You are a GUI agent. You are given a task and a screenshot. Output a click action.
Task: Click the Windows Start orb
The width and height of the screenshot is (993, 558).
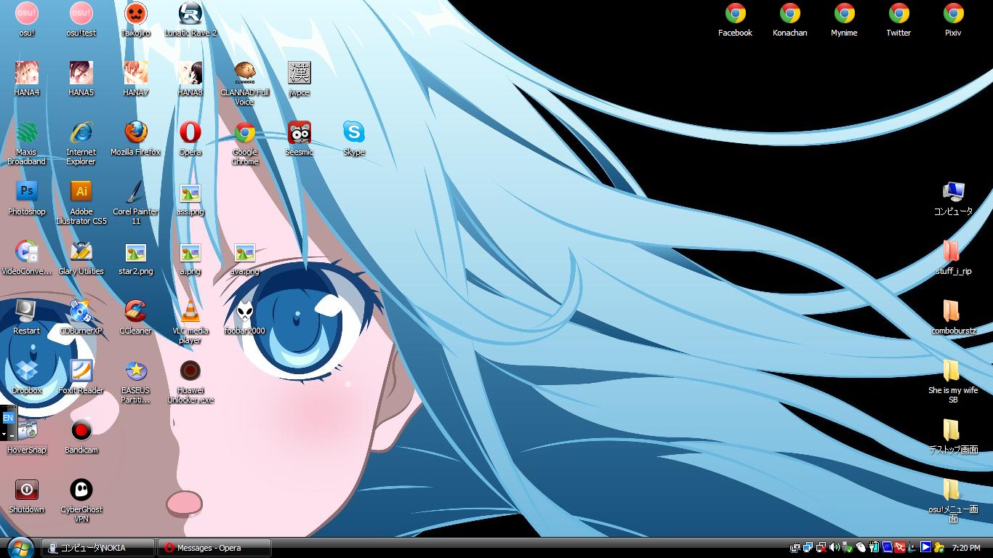click(x=20, y=547)
